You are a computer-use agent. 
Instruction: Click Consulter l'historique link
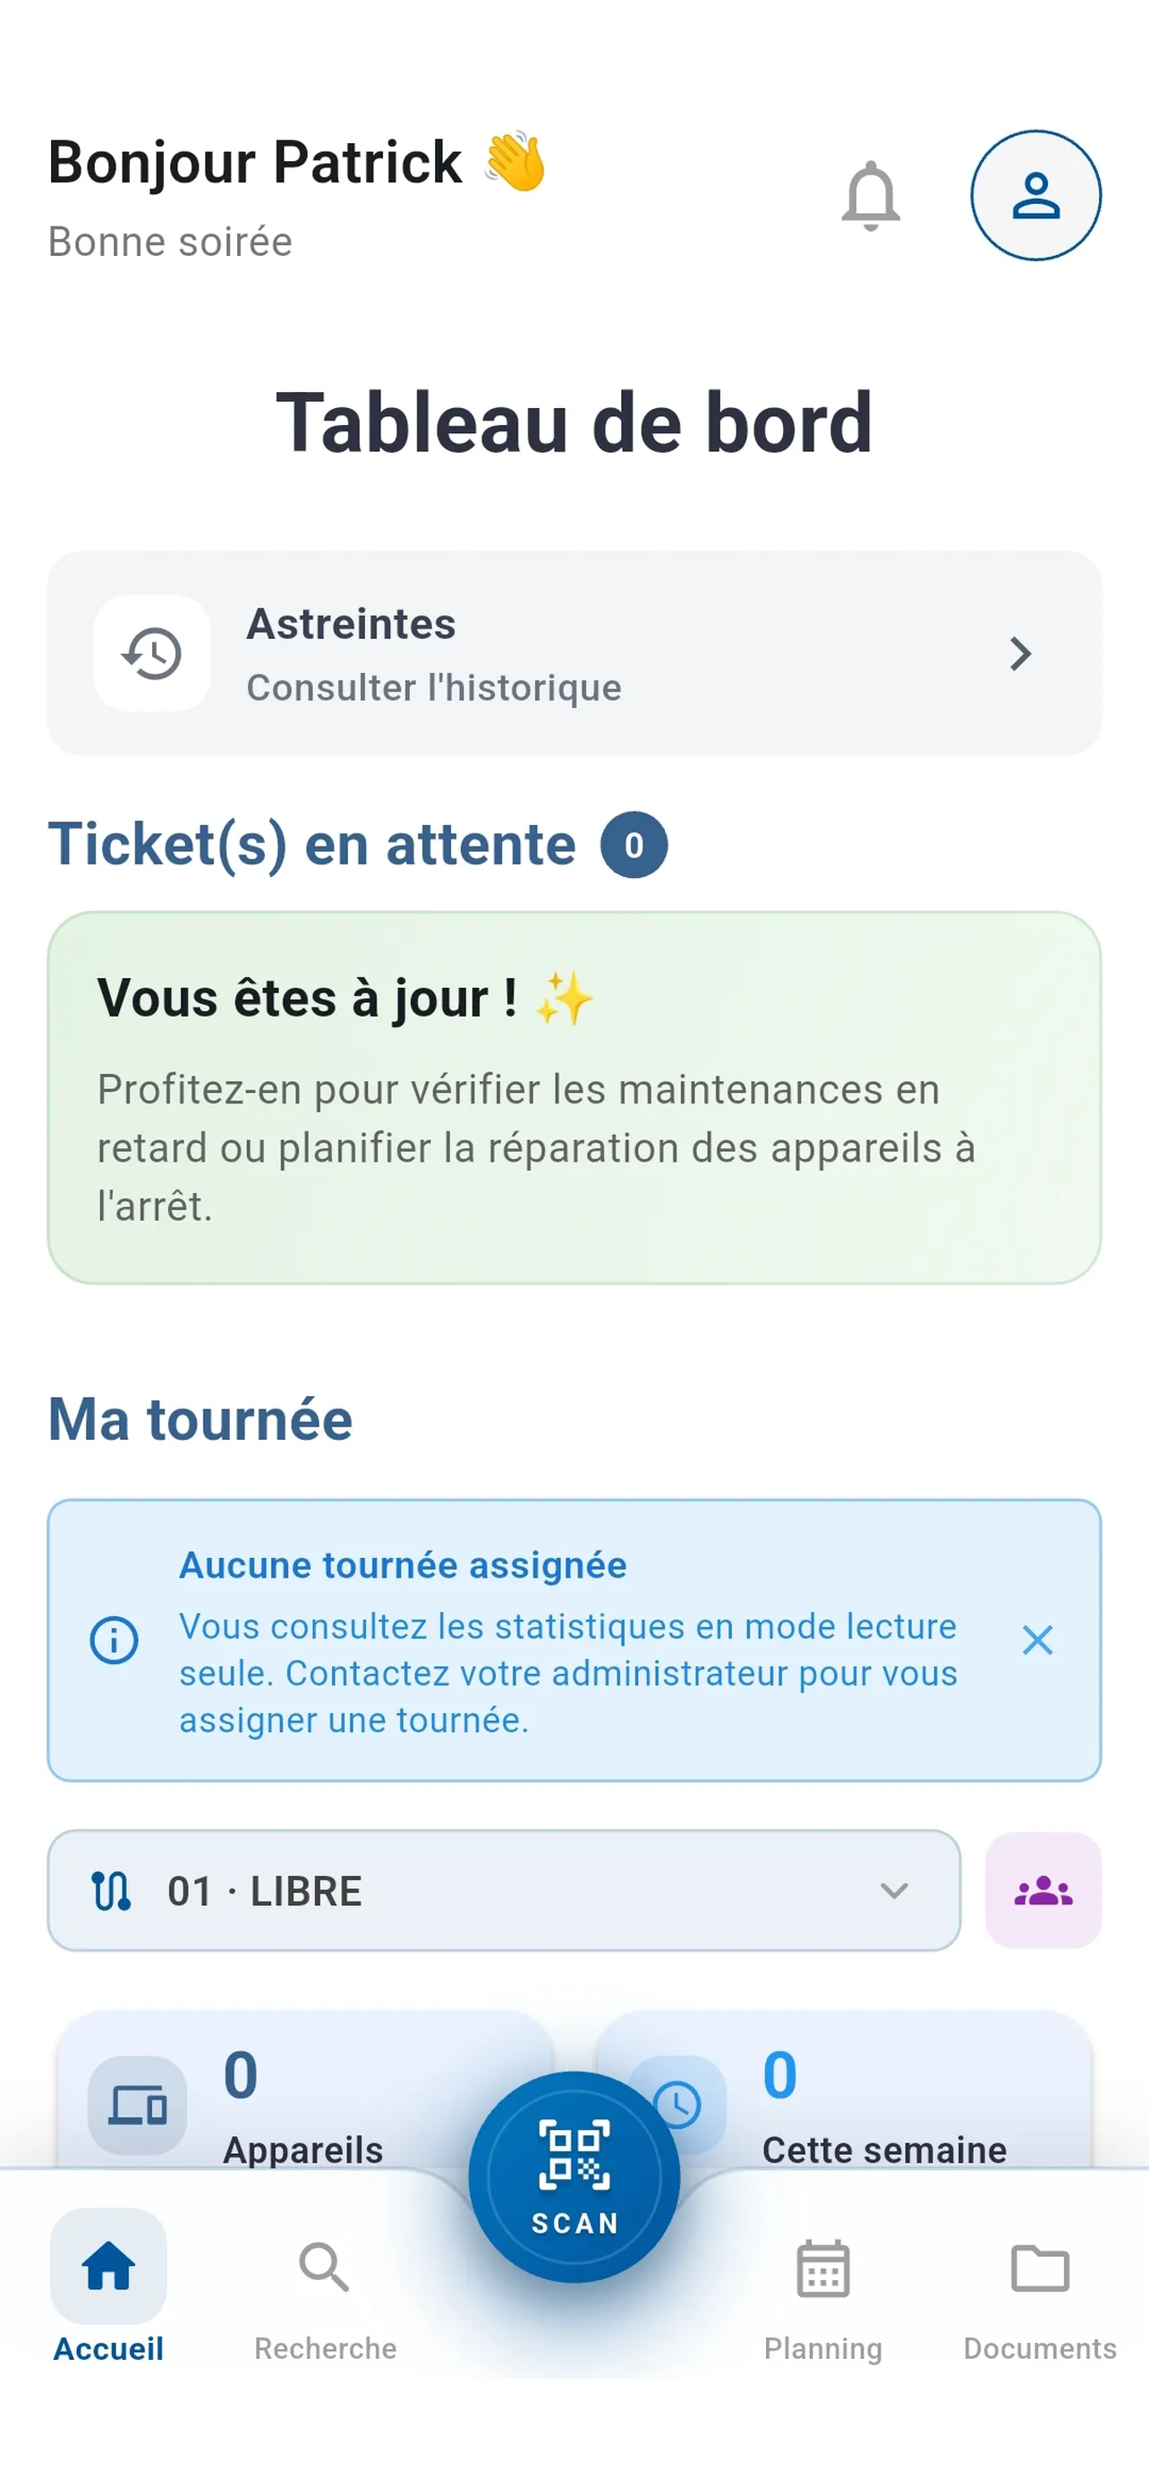click(434, 688)
